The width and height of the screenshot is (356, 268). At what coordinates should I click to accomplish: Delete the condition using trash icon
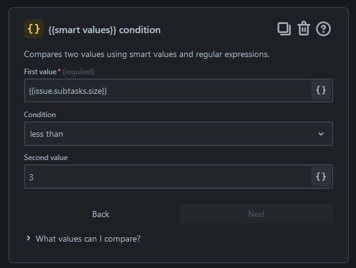[x=304, y=29]
